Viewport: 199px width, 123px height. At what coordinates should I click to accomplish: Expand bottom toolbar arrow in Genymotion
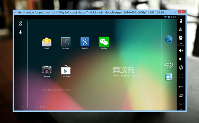(181, 110)
